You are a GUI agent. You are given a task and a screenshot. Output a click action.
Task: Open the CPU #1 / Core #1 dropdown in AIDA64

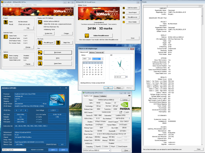(x=25, y=150)
